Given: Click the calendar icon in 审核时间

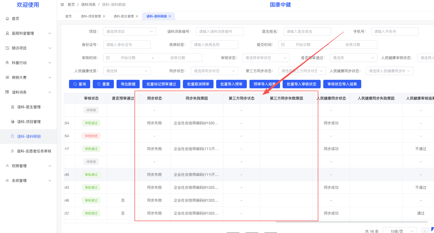Looking at the screenshot, I should click(108, 58).
